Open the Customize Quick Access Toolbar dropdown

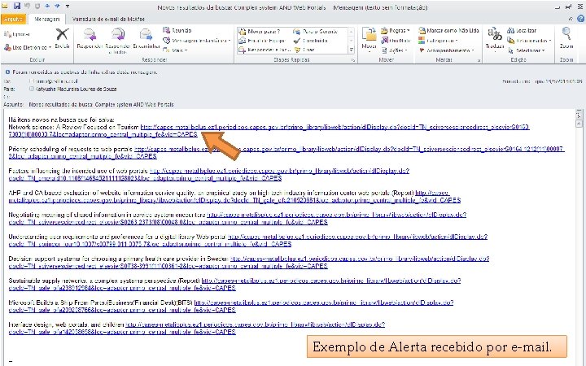[x=68, y=6]
